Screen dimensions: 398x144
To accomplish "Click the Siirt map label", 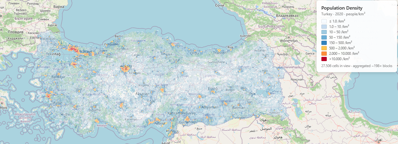I will [250, 102].
